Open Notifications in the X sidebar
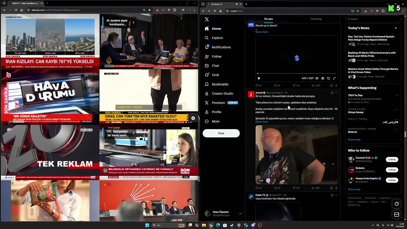 (x=218, y=47)
